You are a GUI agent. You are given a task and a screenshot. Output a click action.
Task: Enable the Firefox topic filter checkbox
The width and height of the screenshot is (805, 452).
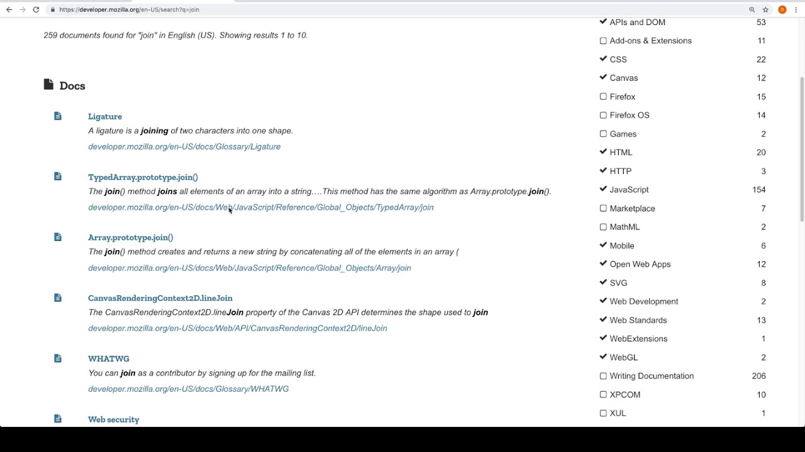[603, 97]
